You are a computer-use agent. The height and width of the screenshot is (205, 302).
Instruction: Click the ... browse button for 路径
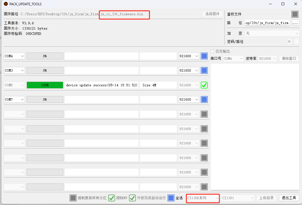coord(295,23)
